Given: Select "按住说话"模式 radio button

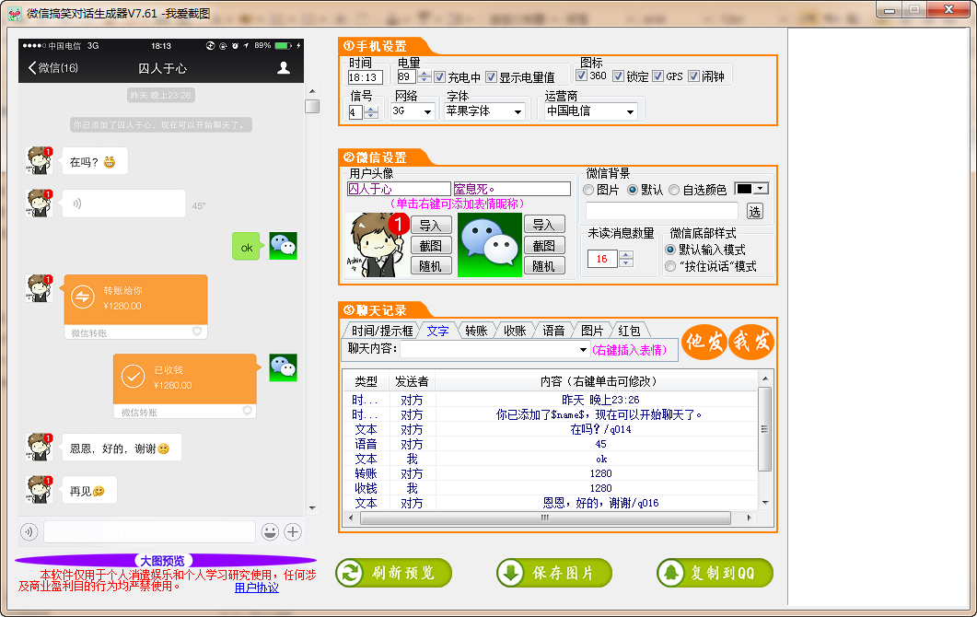Looking at the screenshot, I should point(670,266).
